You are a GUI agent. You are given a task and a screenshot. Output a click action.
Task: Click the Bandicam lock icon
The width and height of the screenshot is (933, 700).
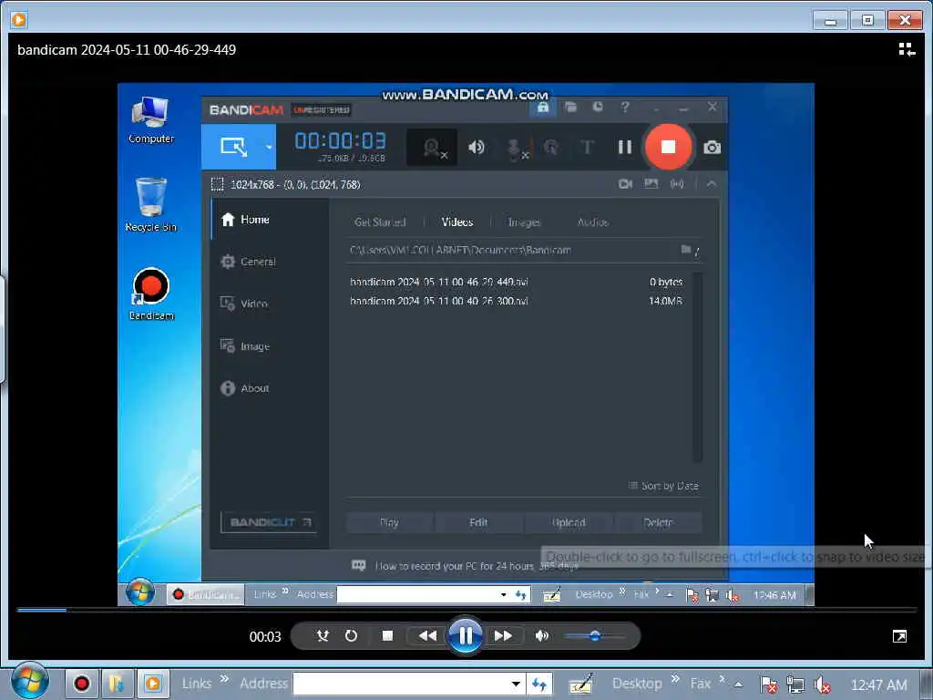click(543, 108)
